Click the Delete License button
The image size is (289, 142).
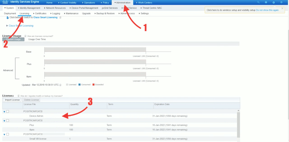coord(31,100)
